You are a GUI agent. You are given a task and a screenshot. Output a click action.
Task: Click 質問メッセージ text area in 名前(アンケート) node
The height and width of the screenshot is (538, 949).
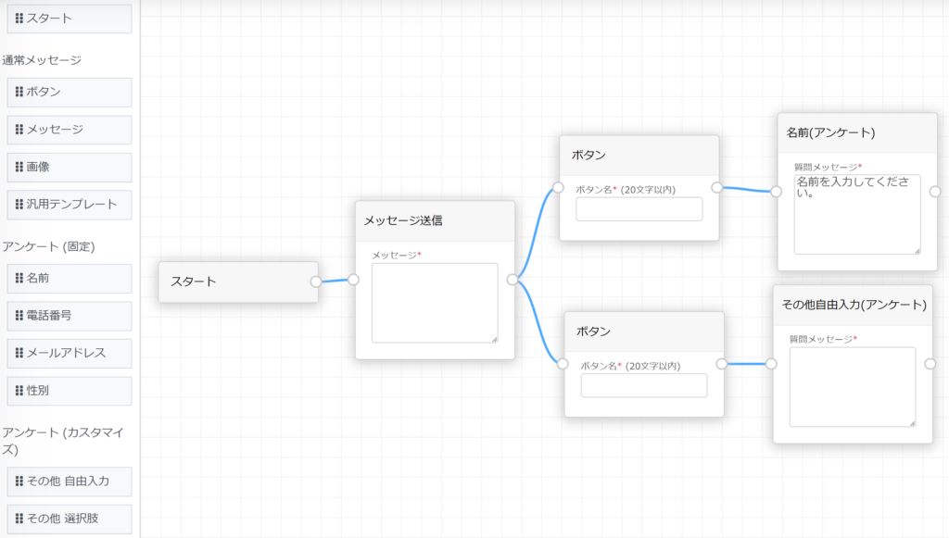856,214
